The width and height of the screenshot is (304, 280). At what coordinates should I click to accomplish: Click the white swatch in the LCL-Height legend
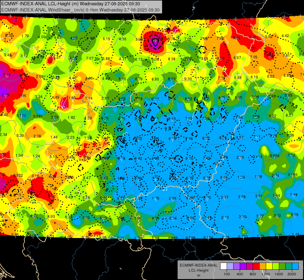pyautogui.click(x=224, y=266)
